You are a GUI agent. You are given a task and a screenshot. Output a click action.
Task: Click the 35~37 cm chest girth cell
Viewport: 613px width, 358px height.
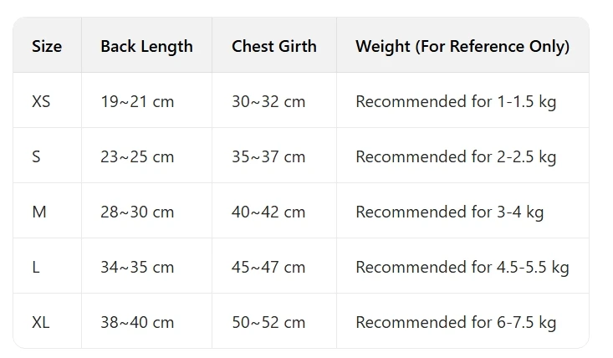pos(268,156)
